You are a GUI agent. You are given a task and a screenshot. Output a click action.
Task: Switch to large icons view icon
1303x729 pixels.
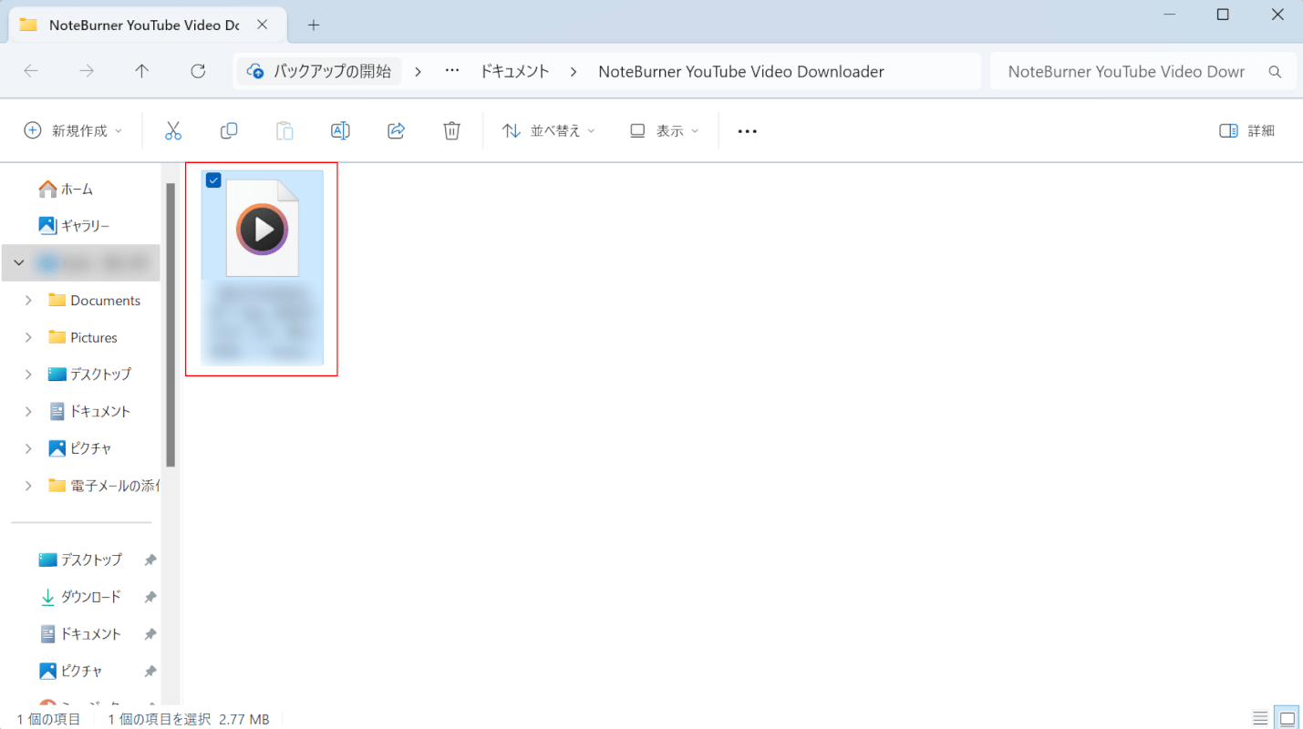click(1287, 718)
